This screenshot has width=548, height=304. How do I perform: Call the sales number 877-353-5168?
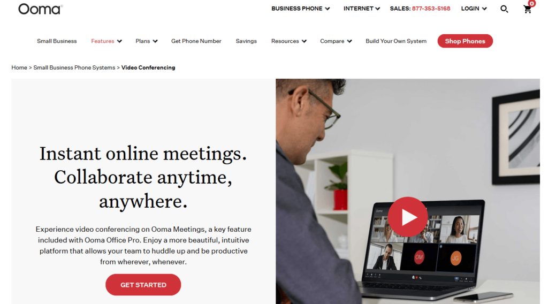[431, 9]
